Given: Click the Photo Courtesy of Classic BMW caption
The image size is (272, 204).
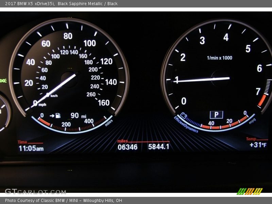Looking at the screenshot, I should click(x=64, y=201).
